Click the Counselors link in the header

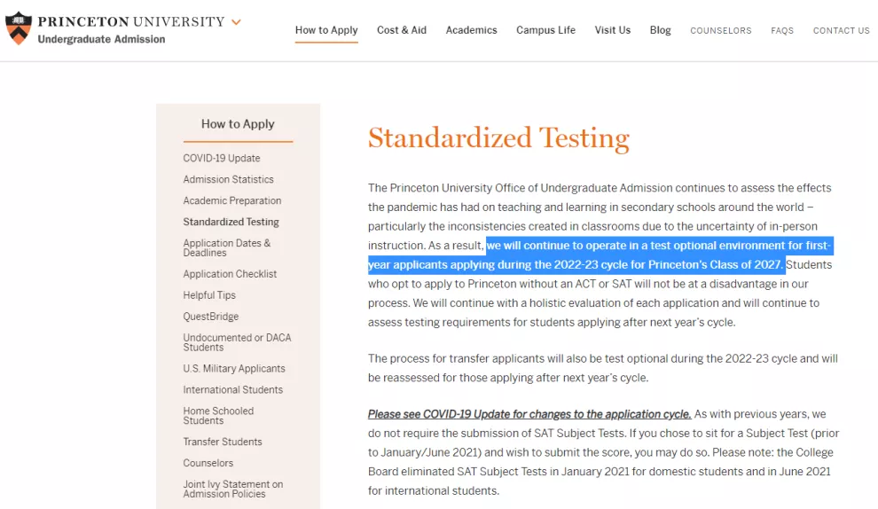720,31
